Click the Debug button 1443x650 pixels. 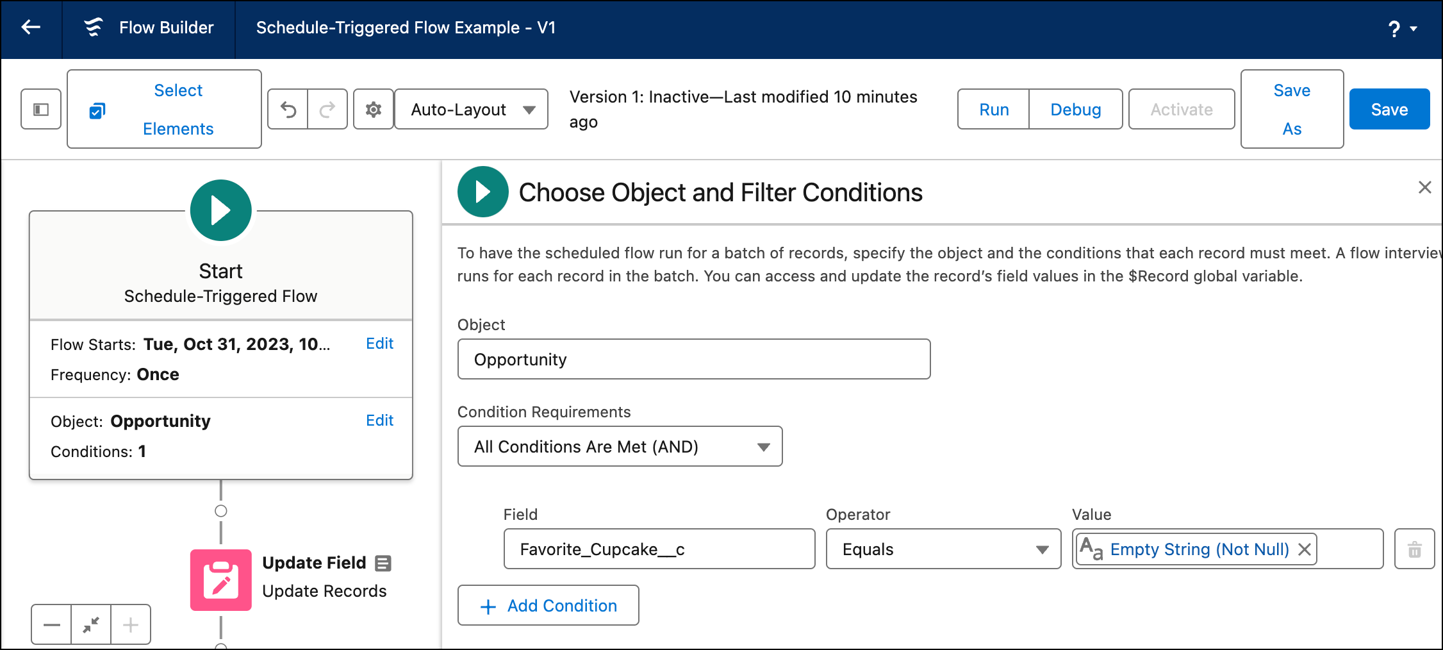click(x=1075, y=110)
